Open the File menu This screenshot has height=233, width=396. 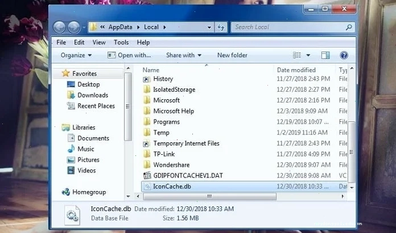click(61, 43)
